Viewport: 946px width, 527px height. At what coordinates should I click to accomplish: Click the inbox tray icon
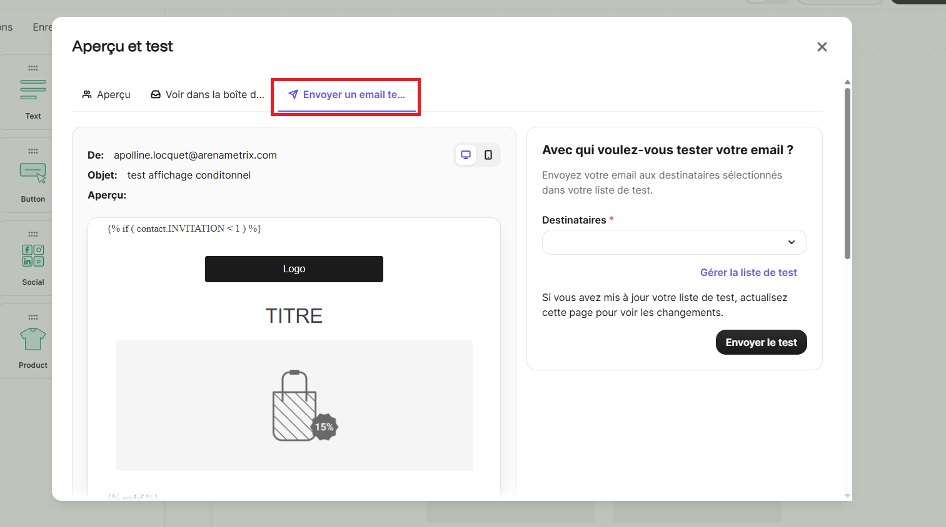(x=156, y=94)
